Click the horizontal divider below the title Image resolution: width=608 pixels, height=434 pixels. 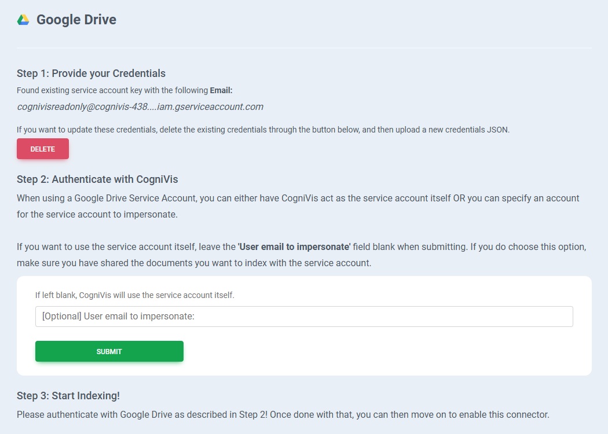(x=304, y=47)
